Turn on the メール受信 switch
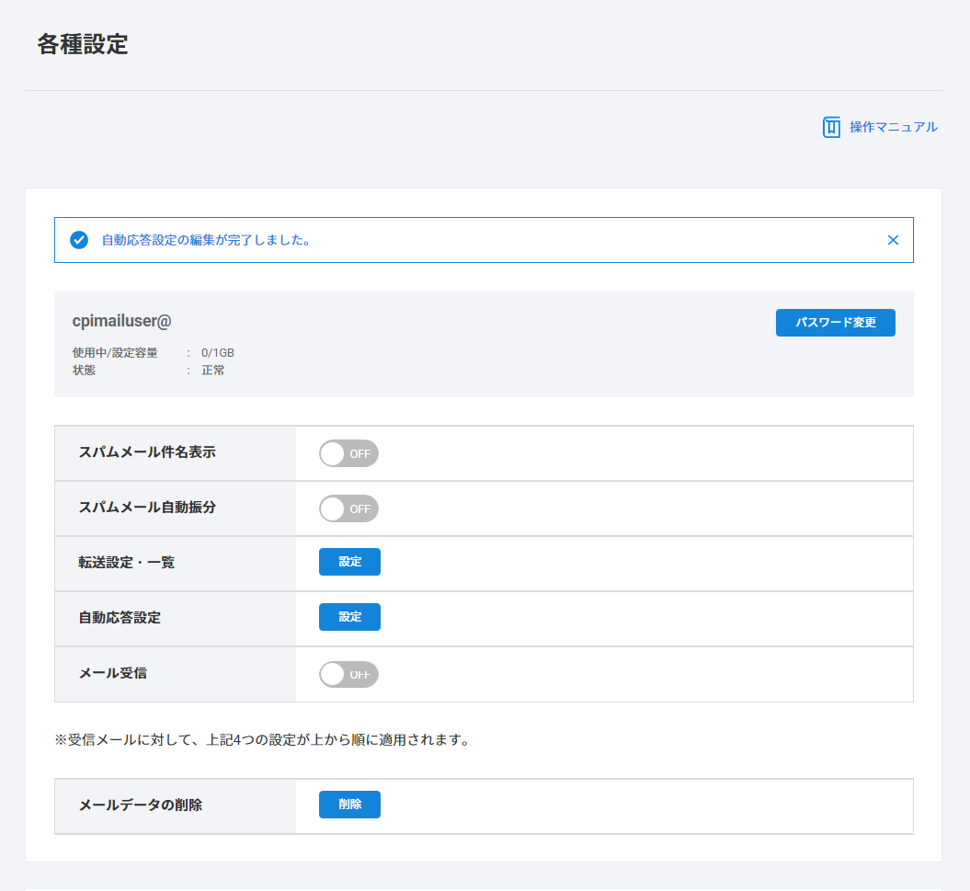The image size is (970, 891). click(348, 674)
